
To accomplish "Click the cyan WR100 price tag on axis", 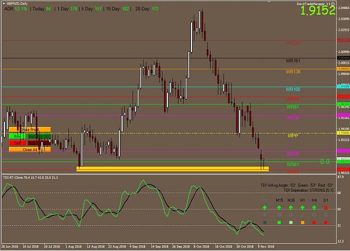I will [343, 86].
